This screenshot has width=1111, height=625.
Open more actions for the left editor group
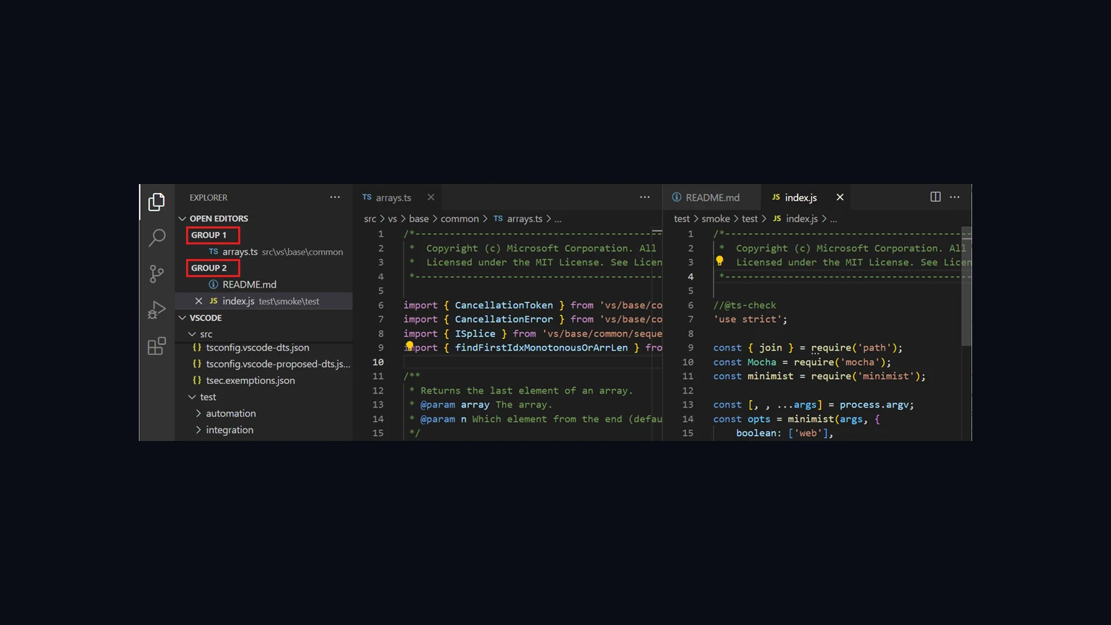[644, 197]
